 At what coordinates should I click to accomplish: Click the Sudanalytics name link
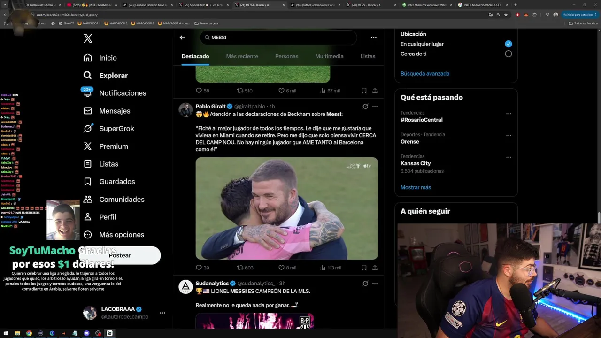(212, 284)
